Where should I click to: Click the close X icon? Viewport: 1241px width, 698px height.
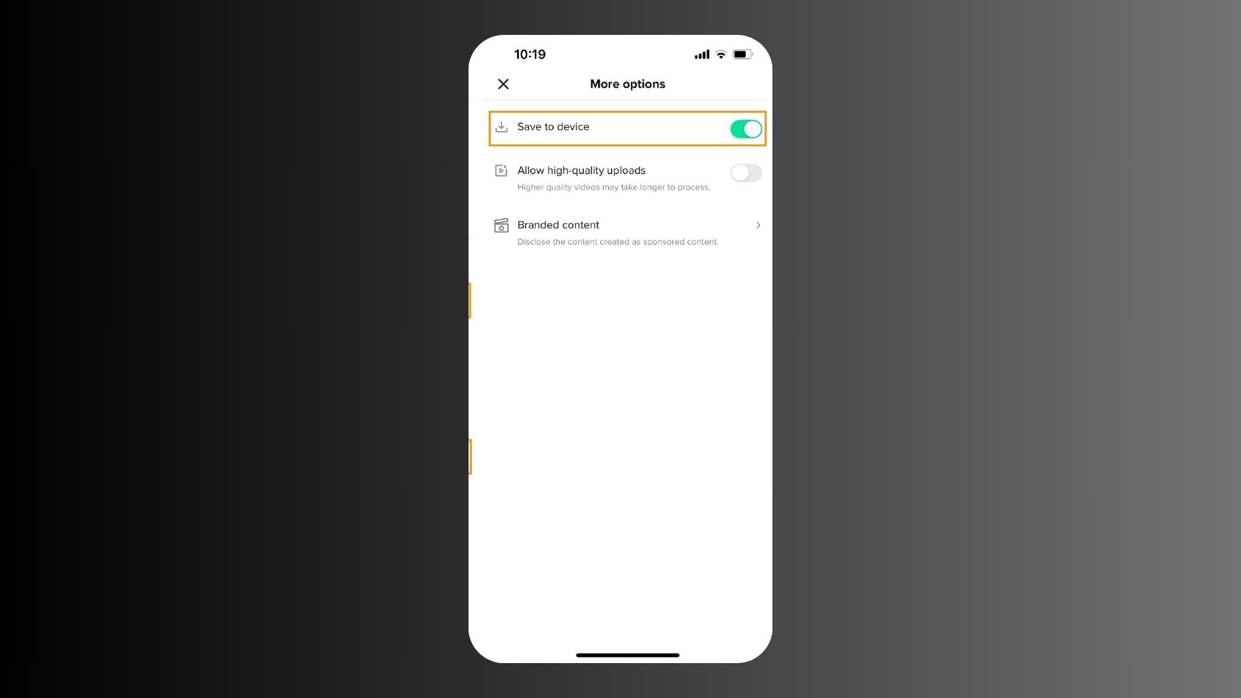click(x=502, y=83)
